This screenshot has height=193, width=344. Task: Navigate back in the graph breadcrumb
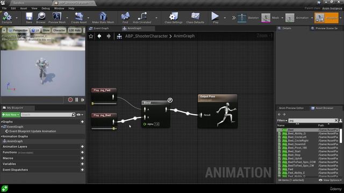pos(99,36)
